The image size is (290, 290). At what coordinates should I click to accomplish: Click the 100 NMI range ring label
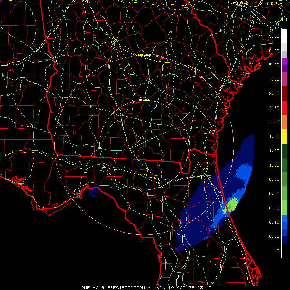coord(144,55)
